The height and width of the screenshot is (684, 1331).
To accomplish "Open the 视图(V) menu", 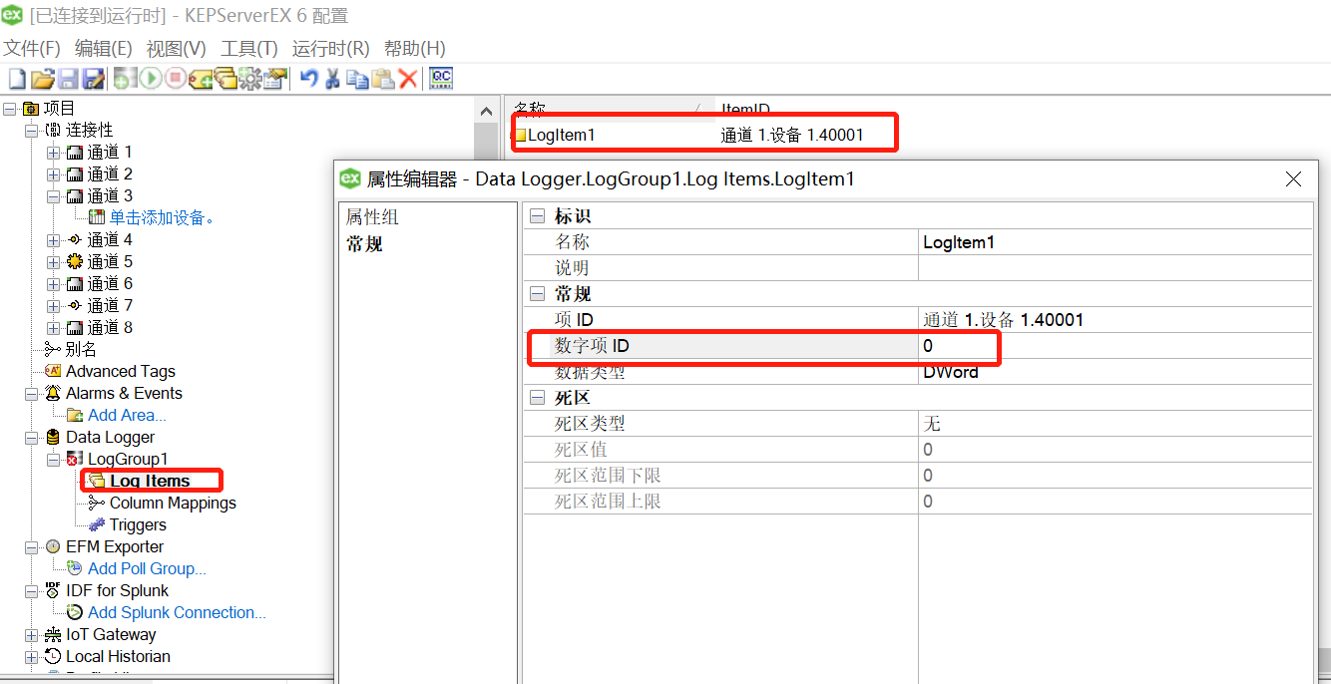I will tap(177, 48).
